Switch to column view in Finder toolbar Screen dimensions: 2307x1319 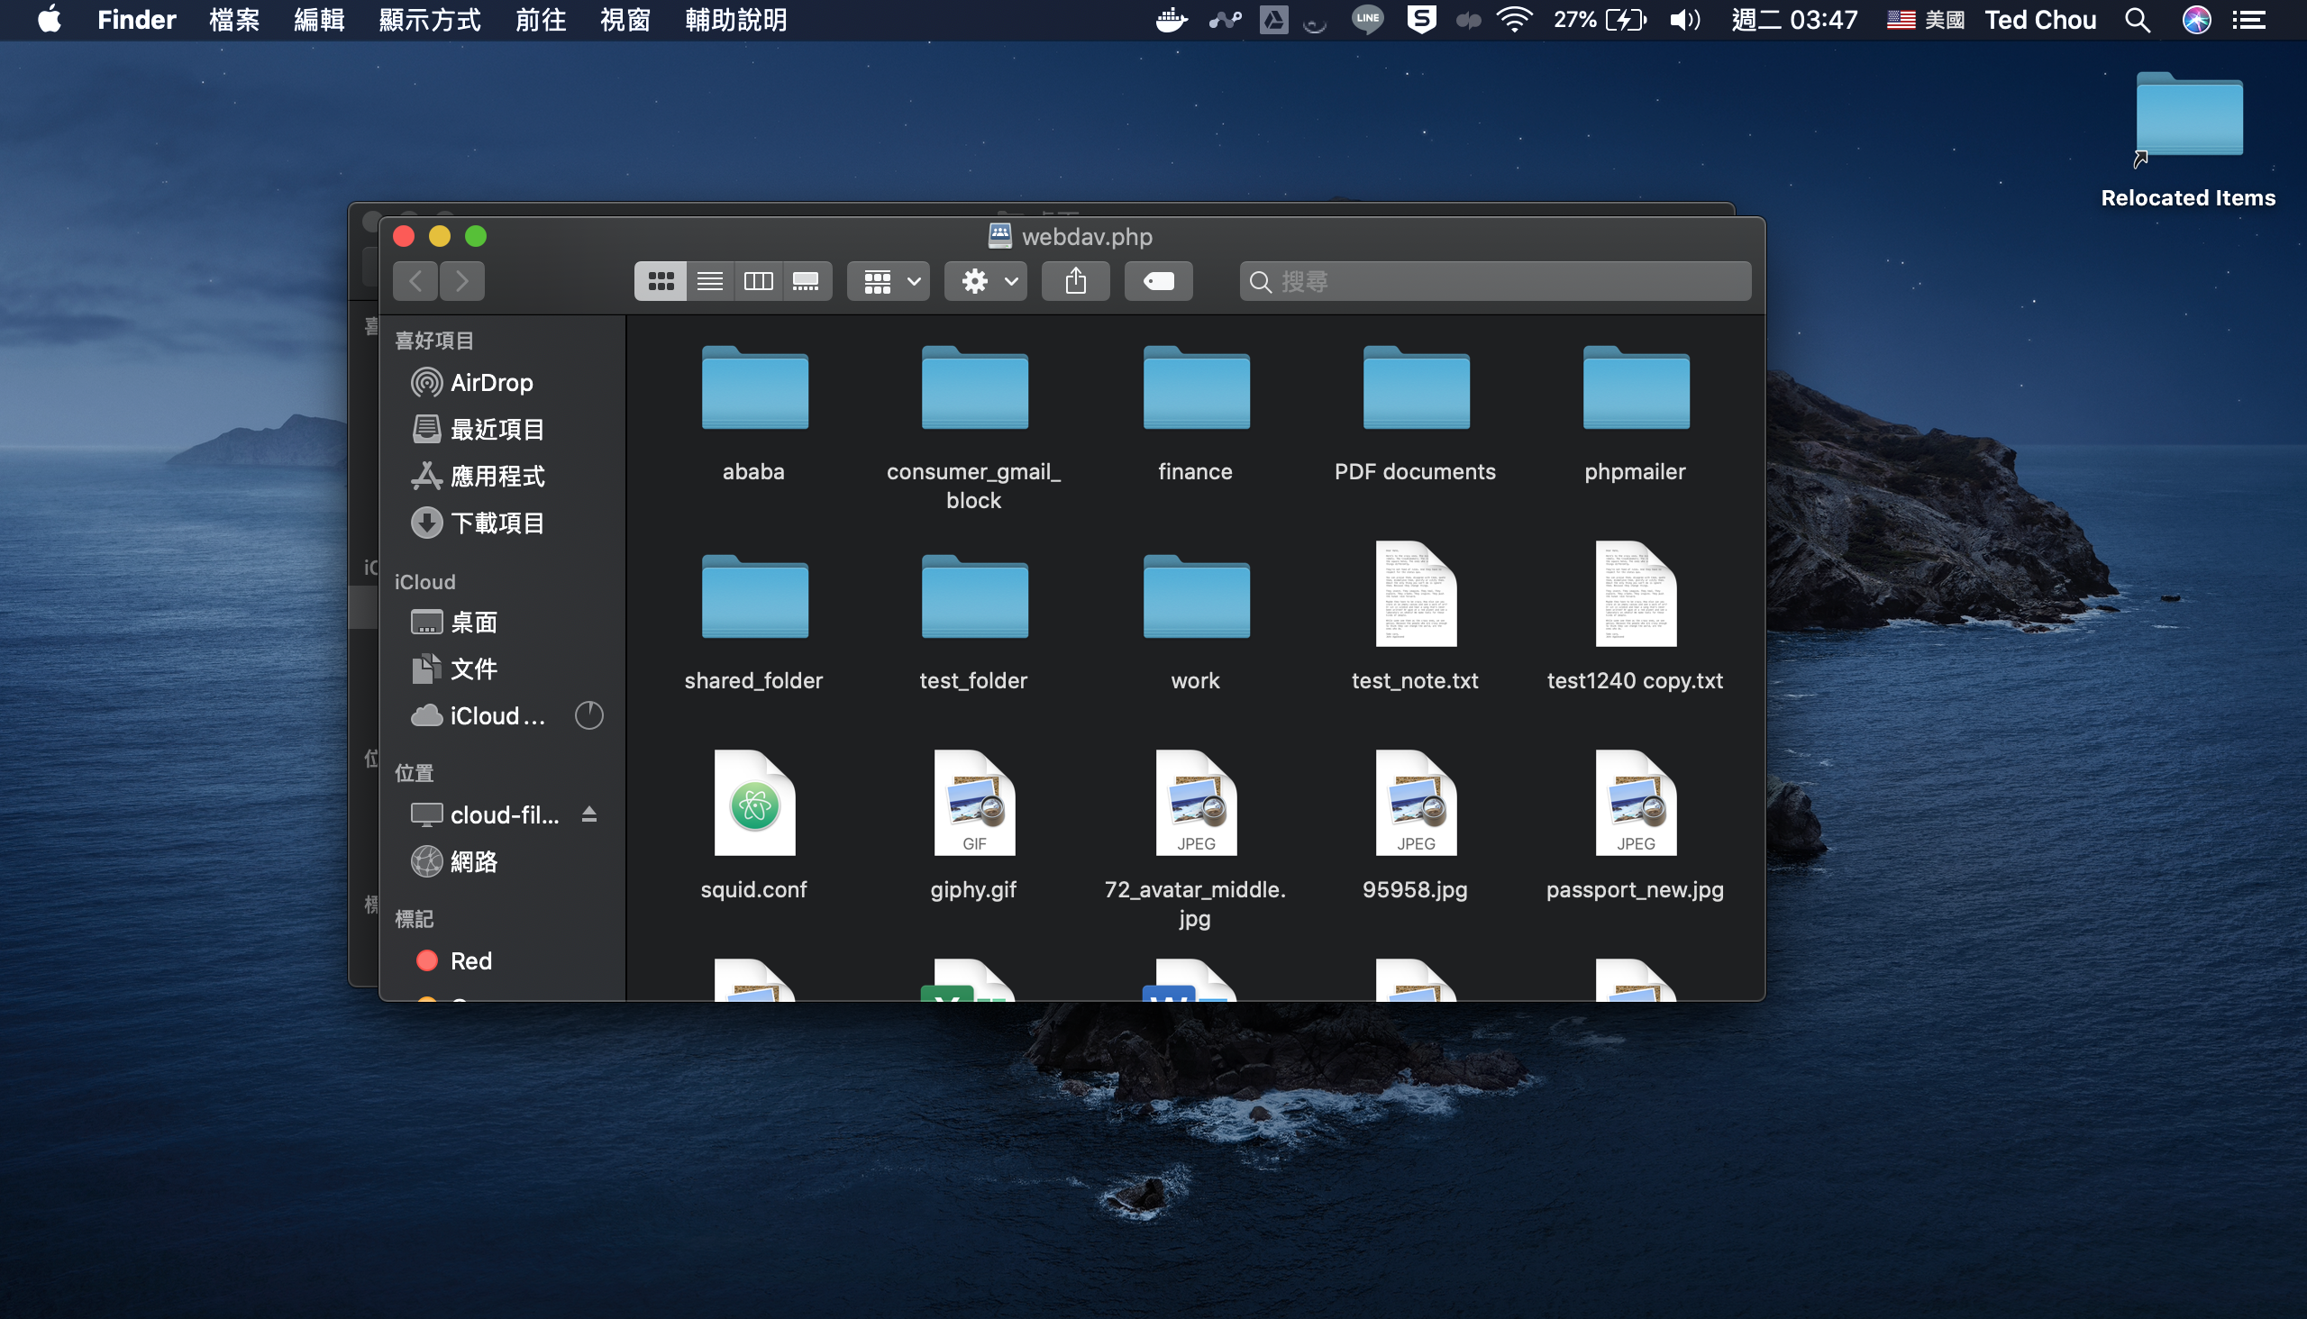pyautogui.click(x=758, y=282)
